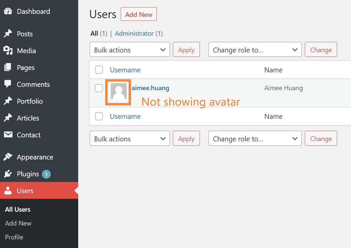Click the Dashboard gauge icon
The width and height of the screenshot is (351, 248).
[x=8, y=11]
